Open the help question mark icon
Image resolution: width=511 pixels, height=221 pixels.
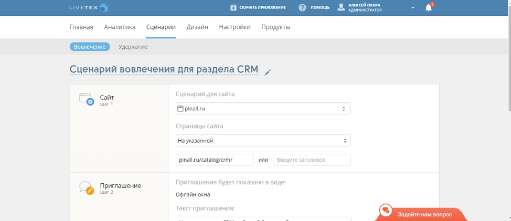302,7
